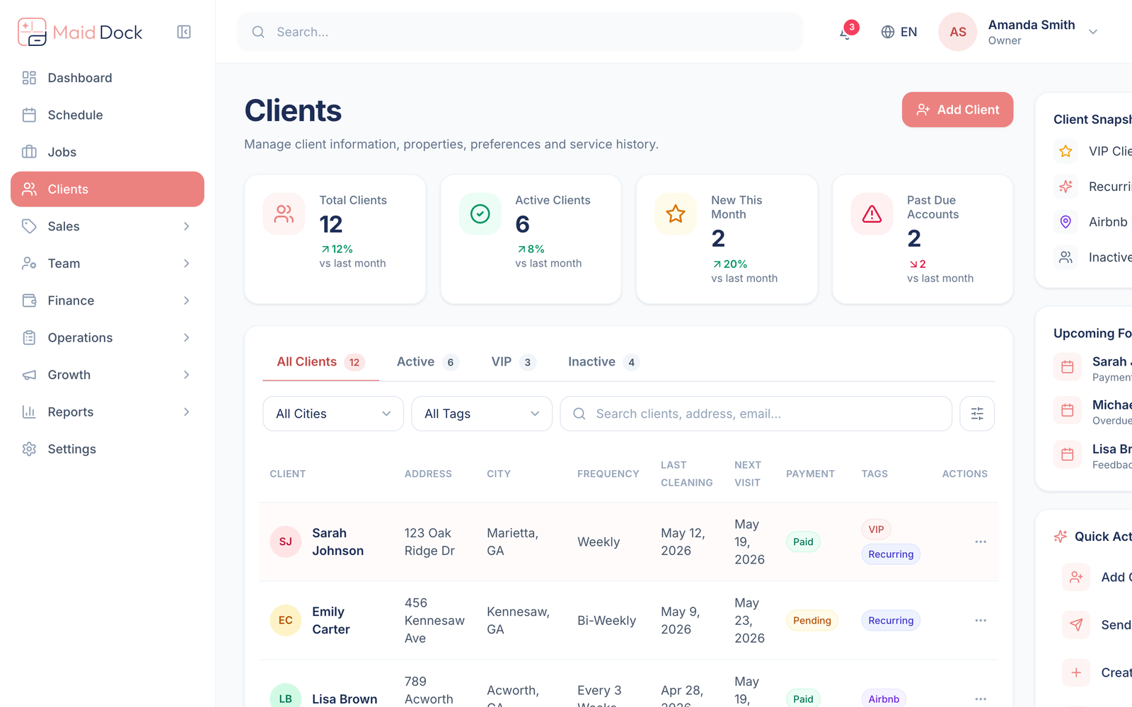Expand the Growth submenu
The height and width of the screenshot is (707, 1132).
(x=187, y=375)
